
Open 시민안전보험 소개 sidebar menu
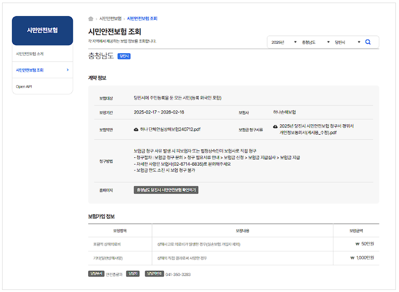tap(42, 54)
